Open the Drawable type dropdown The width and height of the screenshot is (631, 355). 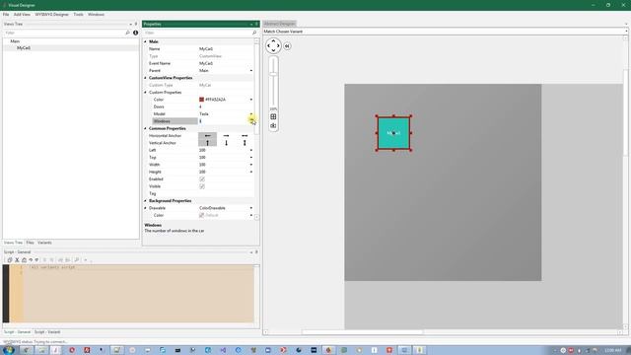[x=251, y=208]
